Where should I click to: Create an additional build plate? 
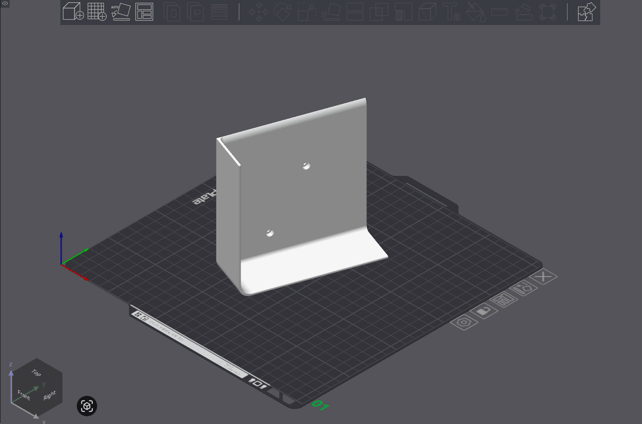(x=97, y=12)
